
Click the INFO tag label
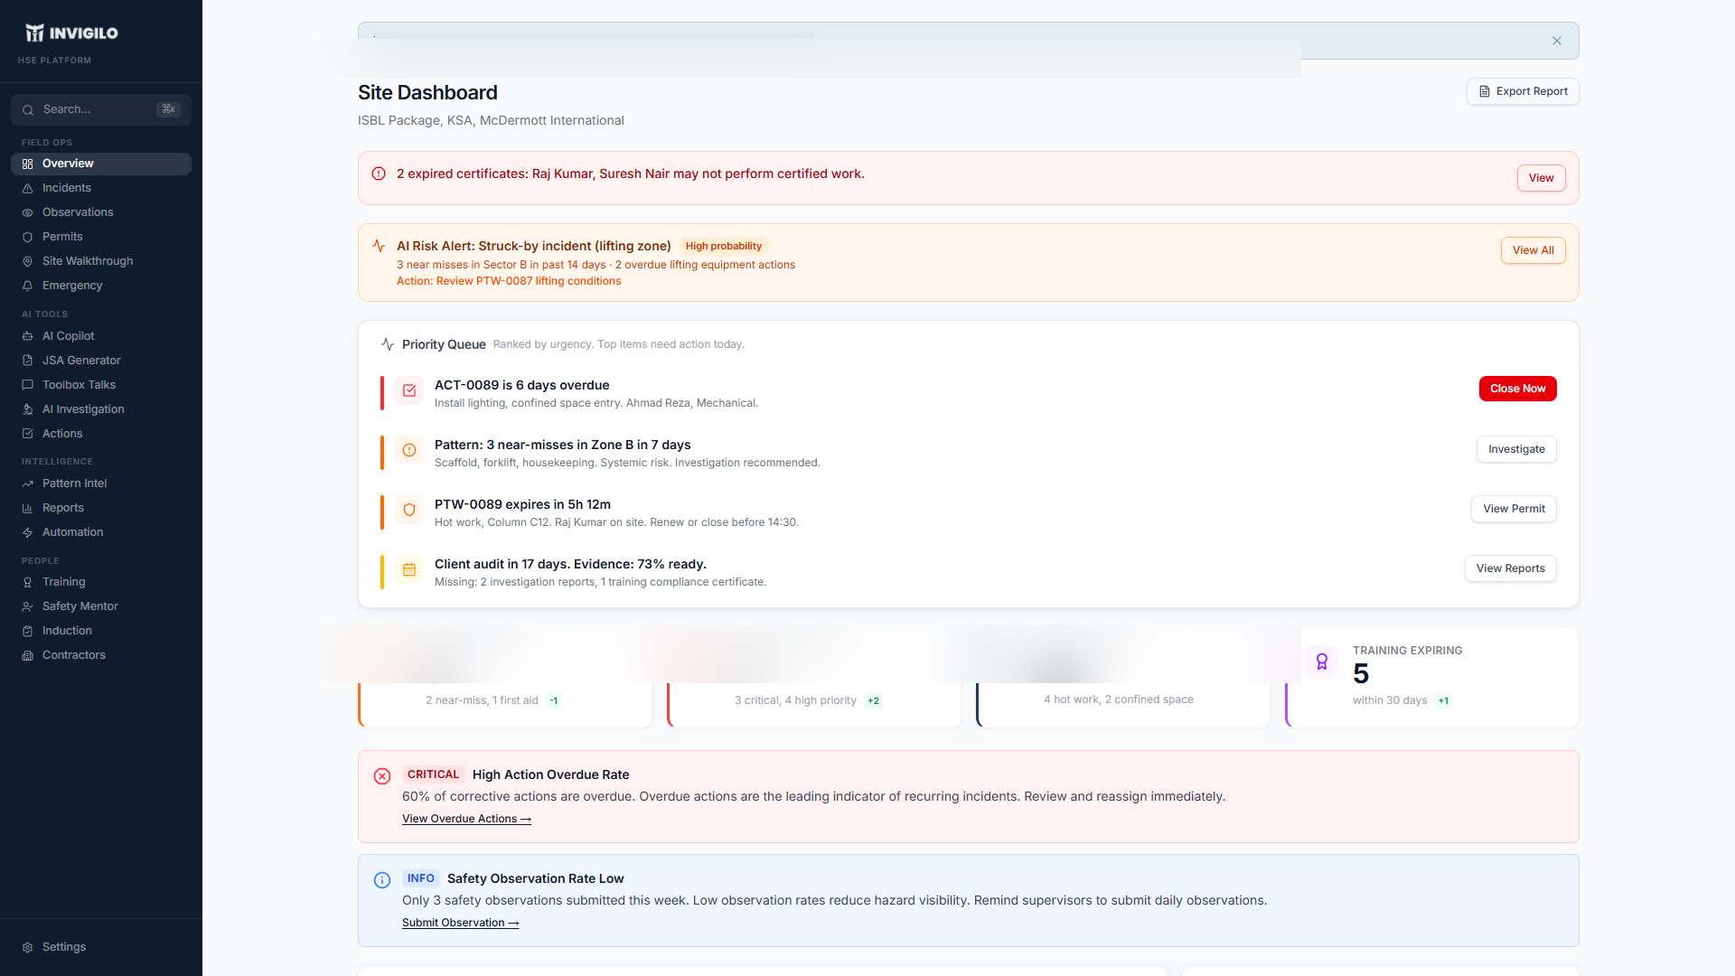click(x=420, y=878)
